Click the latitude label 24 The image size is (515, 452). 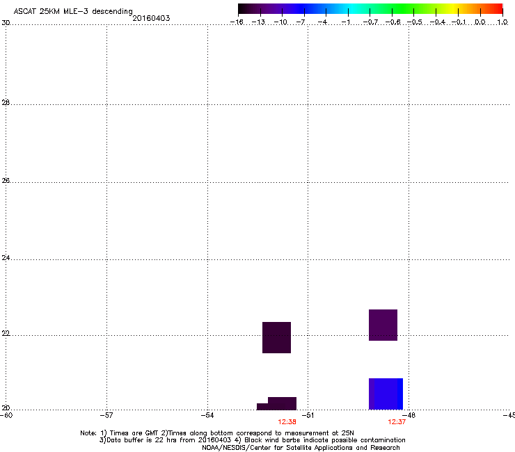click(6, 258)
